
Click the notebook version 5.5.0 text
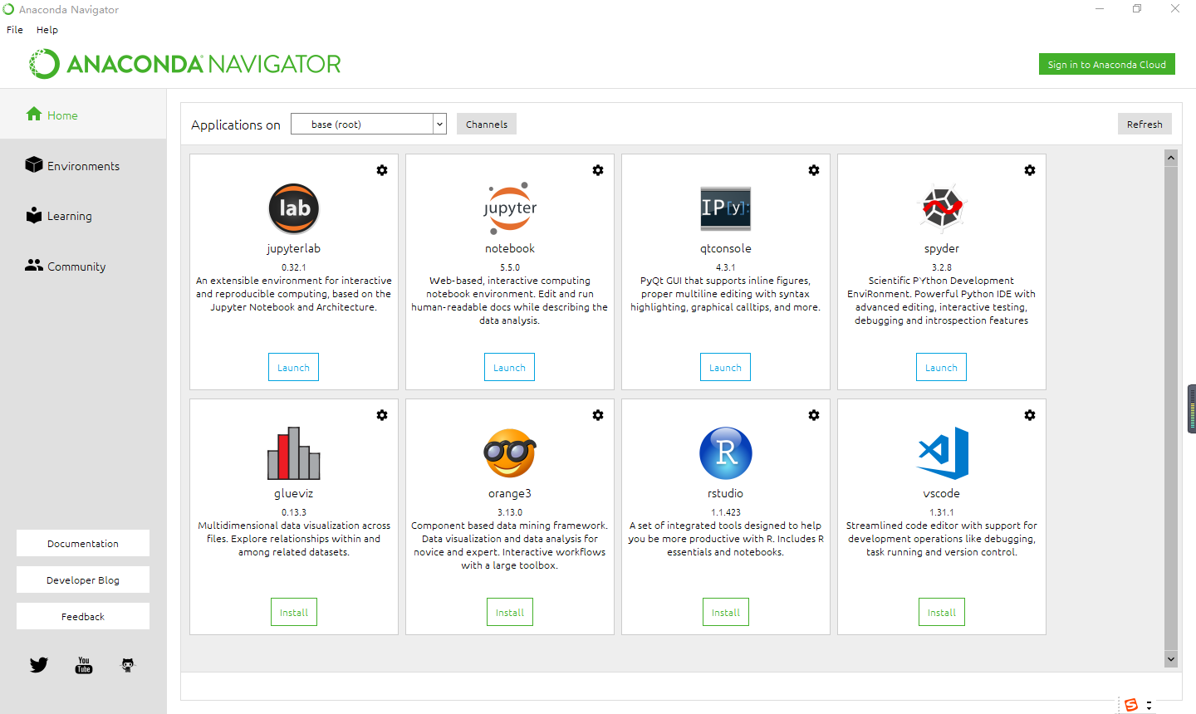point(510,267)
